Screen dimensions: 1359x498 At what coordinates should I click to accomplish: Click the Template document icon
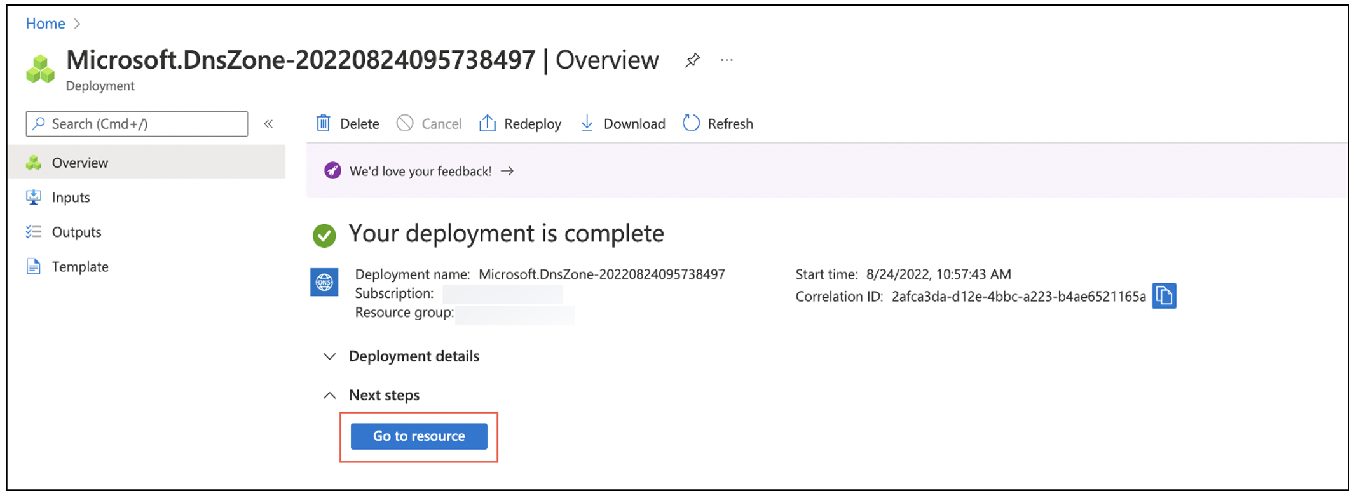[x=34, y=267]
